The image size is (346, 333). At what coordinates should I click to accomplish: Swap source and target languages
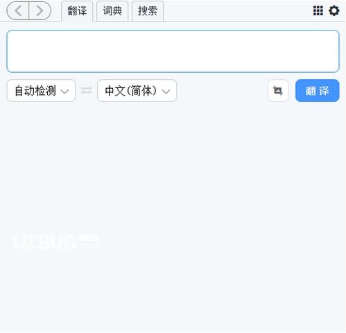[87, 90]
